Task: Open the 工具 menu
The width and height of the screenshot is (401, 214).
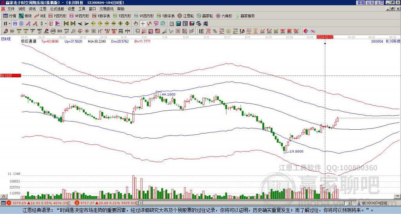Action: click(81, 9)
